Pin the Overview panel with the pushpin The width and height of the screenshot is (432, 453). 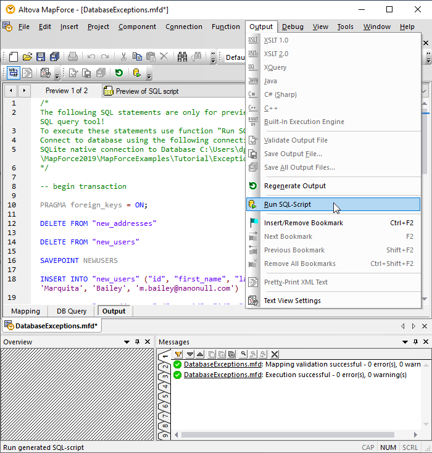point(137,342)
